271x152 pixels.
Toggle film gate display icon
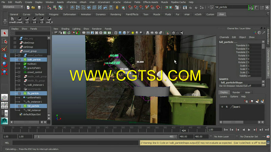pyautogui.click(x=88, y=33)
